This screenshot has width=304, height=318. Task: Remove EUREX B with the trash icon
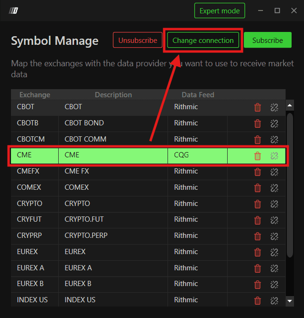(258, 284)
